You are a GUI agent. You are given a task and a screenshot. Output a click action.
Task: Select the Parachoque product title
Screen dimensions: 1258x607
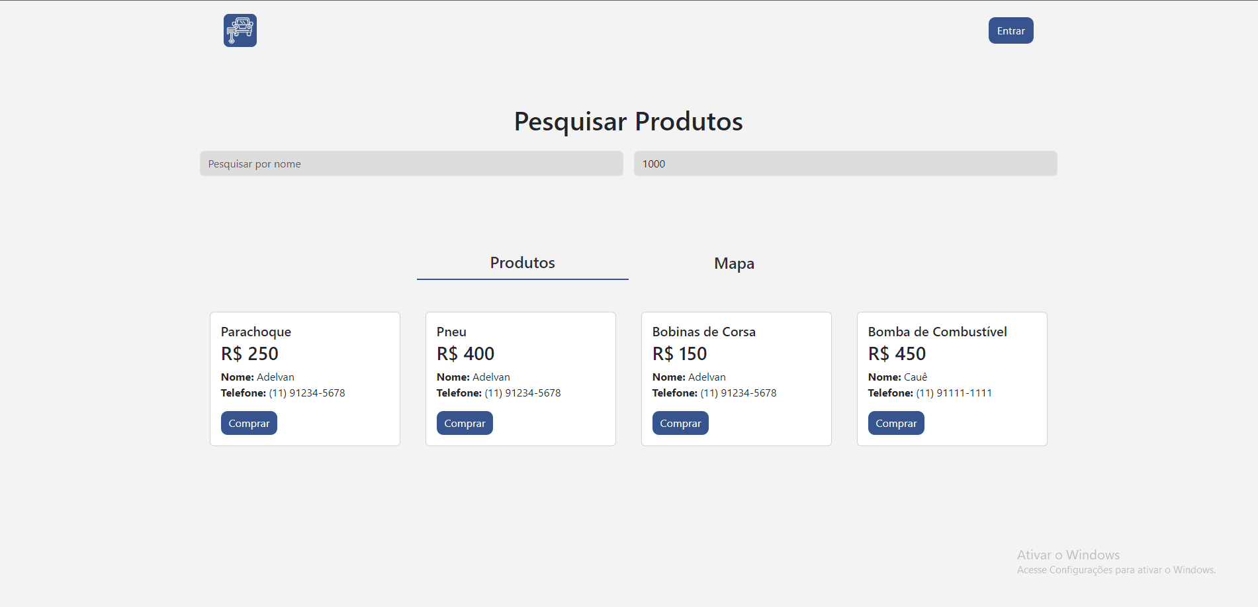256,332
